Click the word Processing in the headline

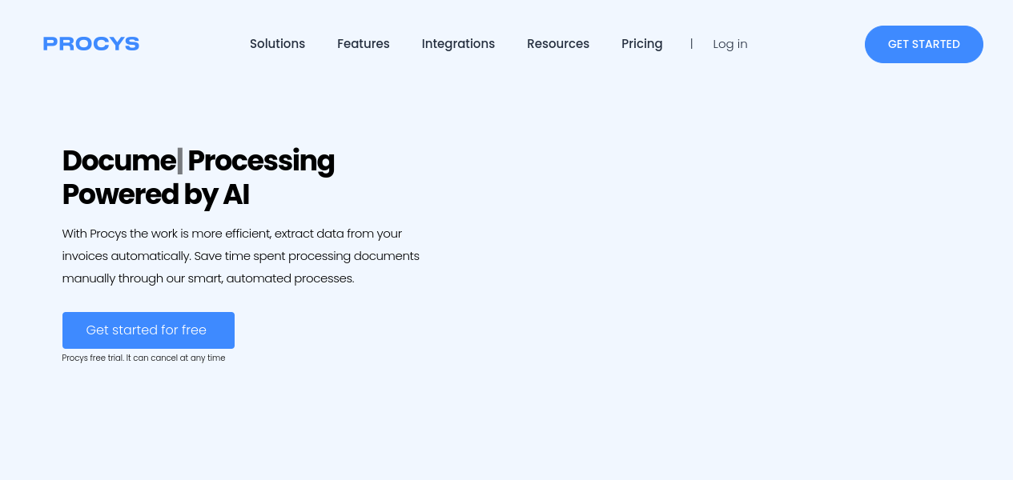pos(261,161)
